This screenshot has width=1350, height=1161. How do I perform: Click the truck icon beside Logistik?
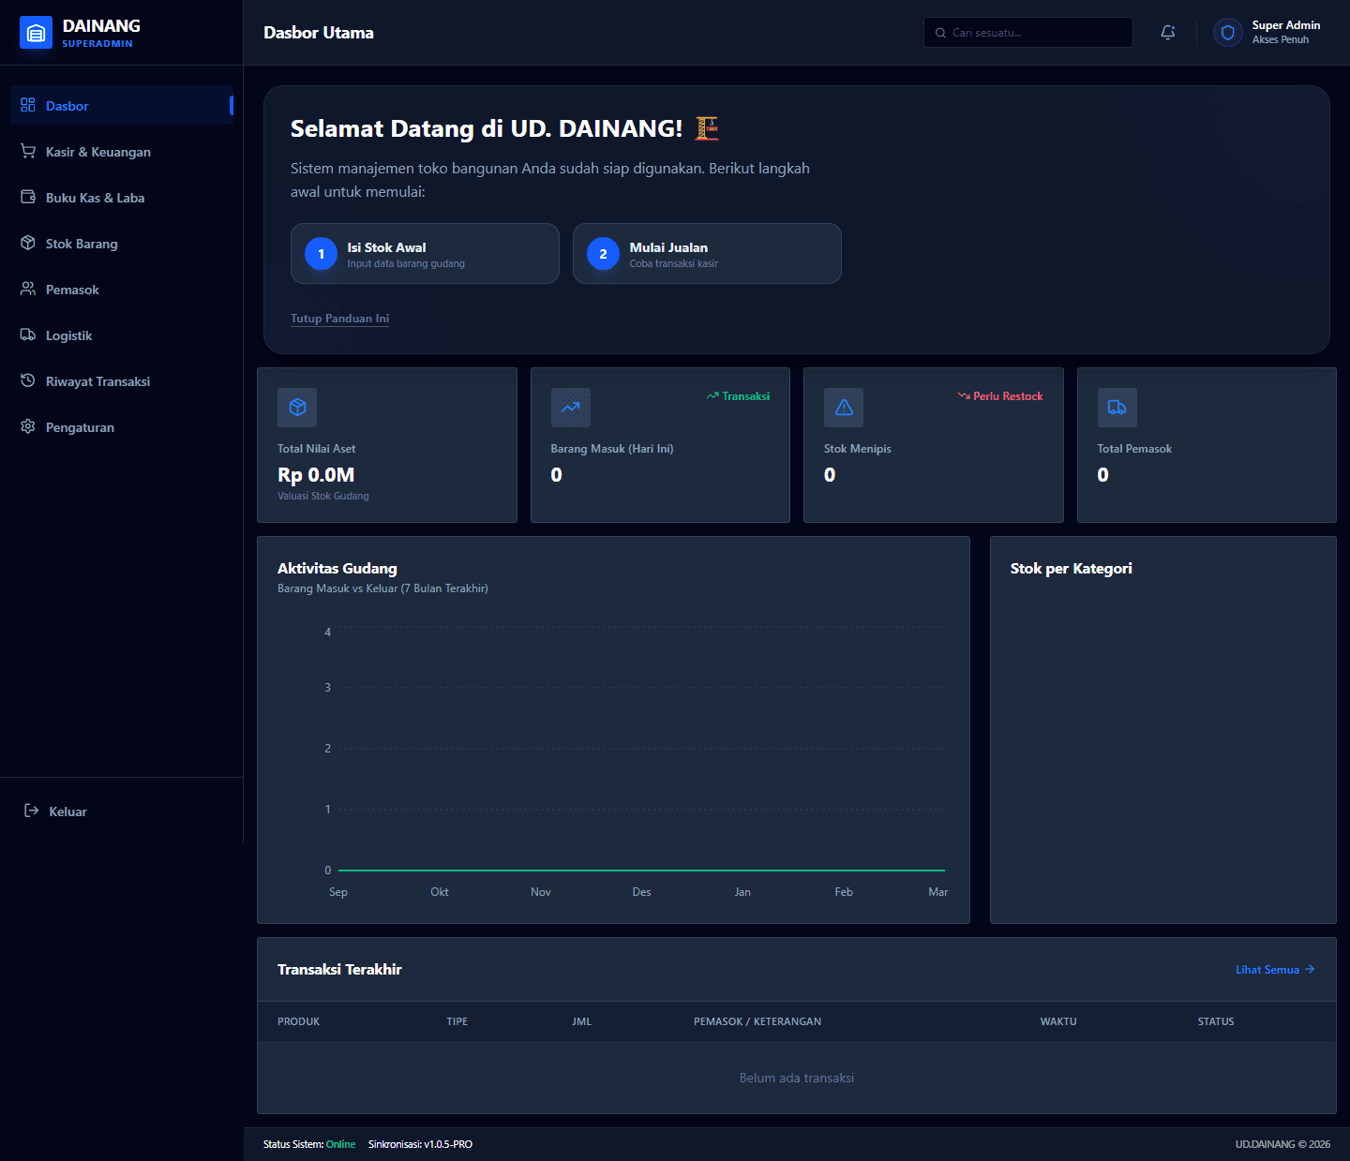click(x=28, y=335)
